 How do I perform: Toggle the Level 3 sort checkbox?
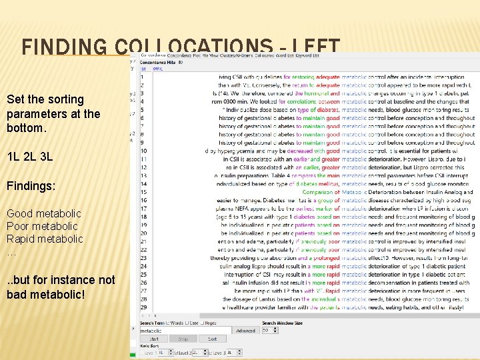(x=210, y=353)
